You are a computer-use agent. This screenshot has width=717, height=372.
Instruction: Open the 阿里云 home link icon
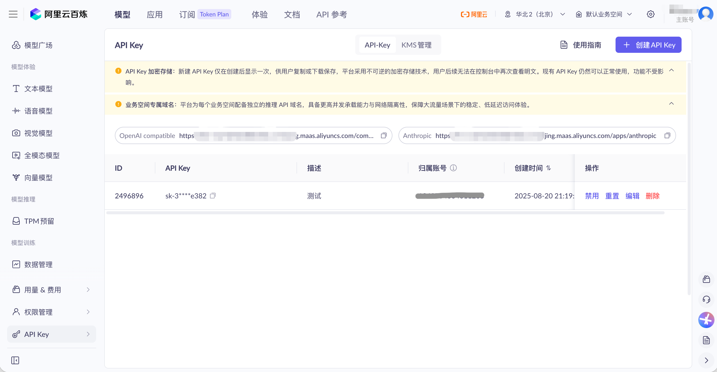click(474, 14)
